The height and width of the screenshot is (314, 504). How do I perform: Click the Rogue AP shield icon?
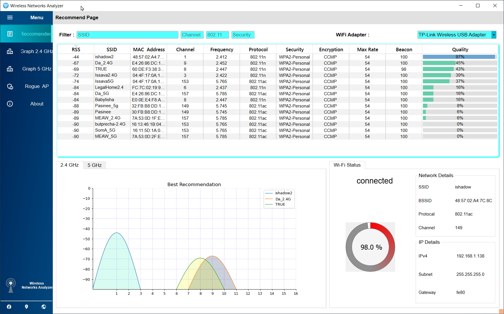(10, 87)
